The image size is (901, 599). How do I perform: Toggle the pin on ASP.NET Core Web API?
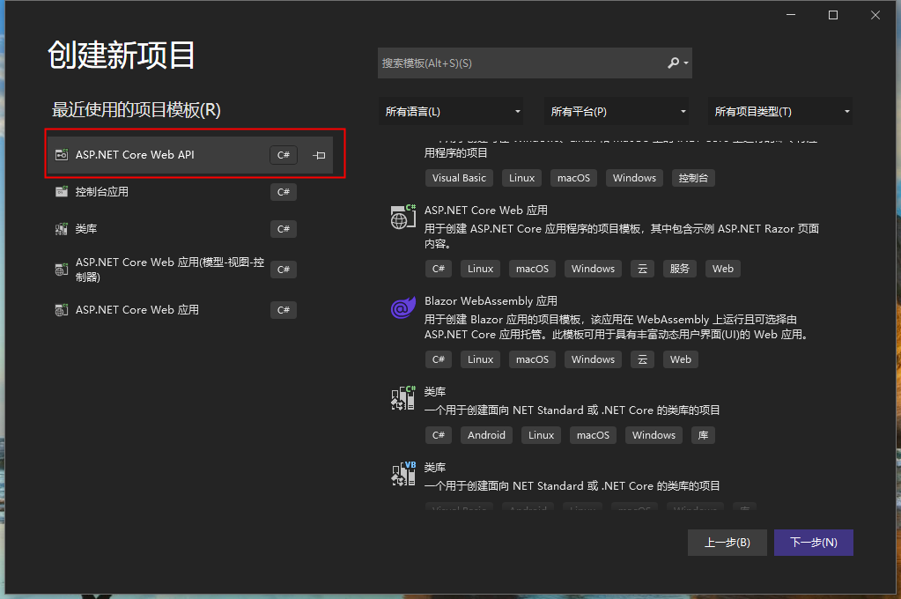pos(319,155)
